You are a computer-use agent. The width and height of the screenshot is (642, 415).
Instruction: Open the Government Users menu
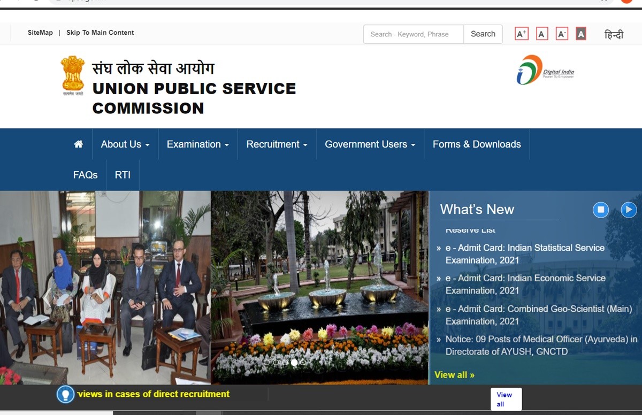pos(370,144)
